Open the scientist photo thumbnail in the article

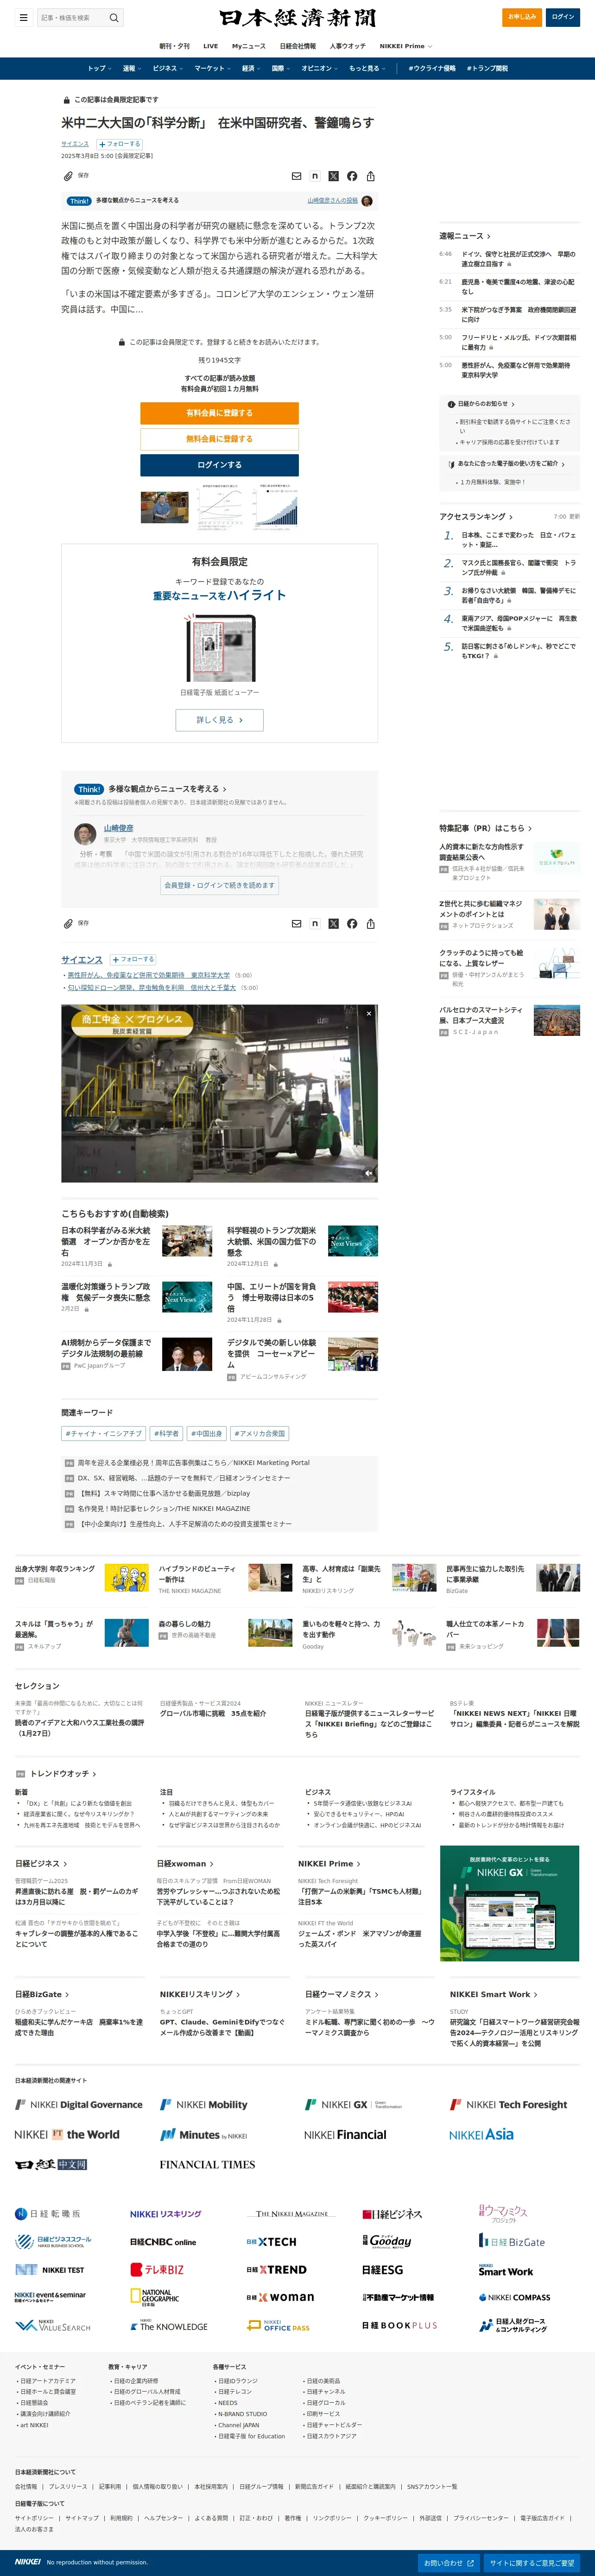[x=164, y=507]
